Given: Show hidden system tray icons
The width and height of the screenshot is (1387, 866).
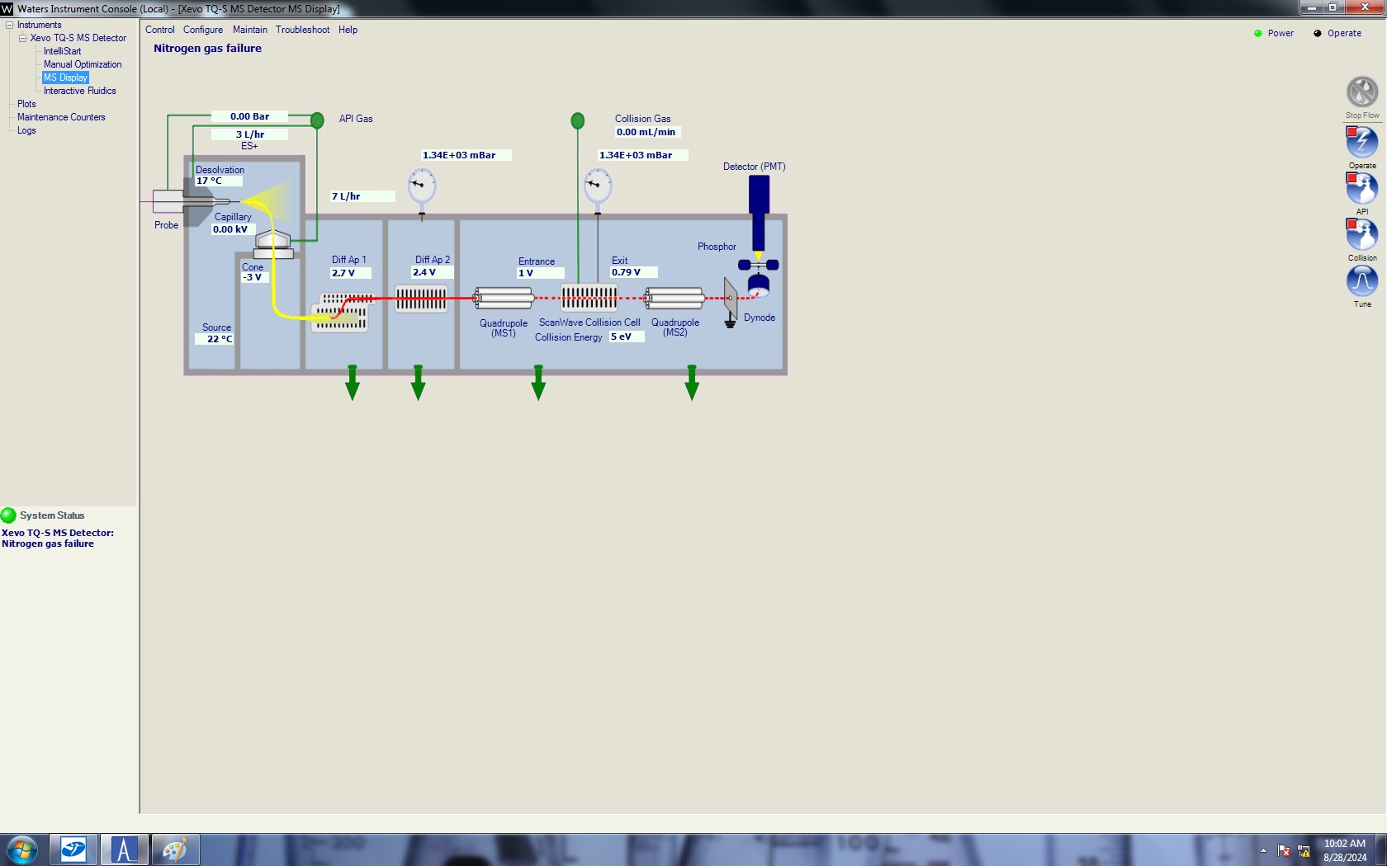Looking at the screenshot, I should click(1263, 850).
